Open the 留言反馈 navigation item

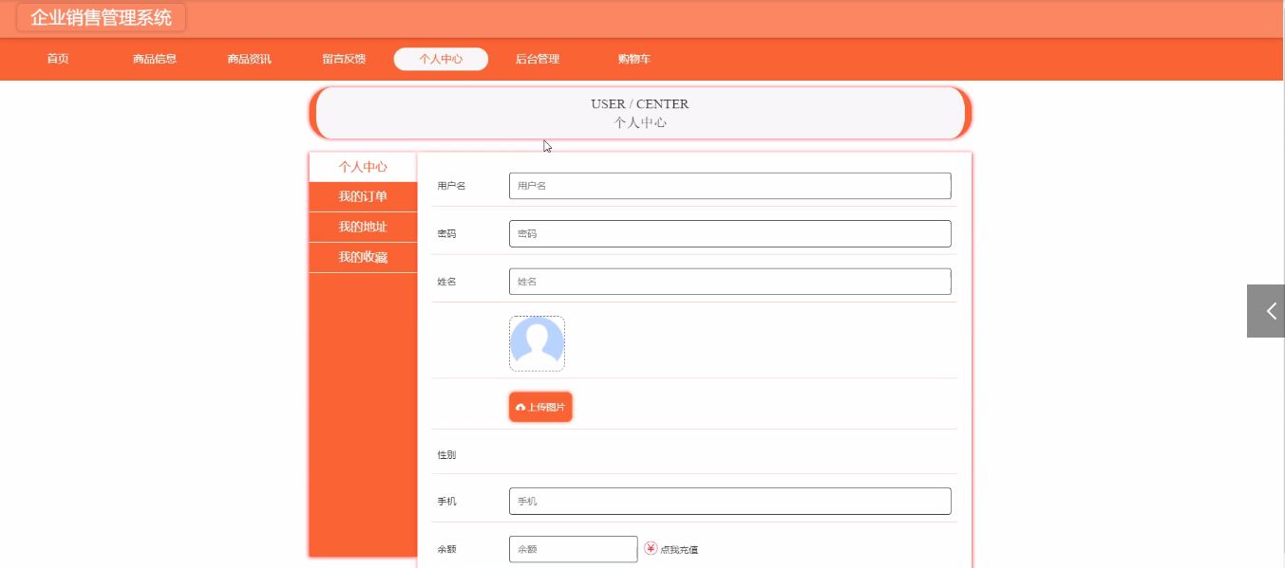pos(344,59)
